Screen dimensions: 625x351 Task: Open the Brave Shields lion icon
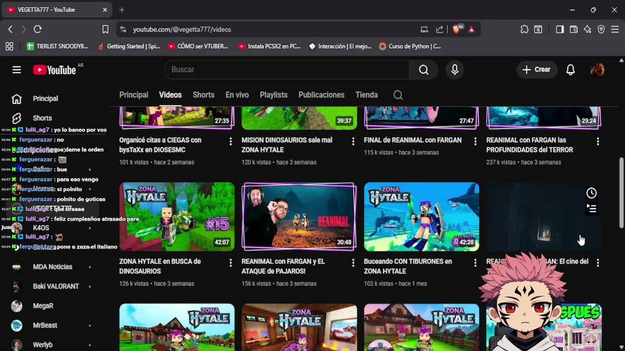[457, 29]
